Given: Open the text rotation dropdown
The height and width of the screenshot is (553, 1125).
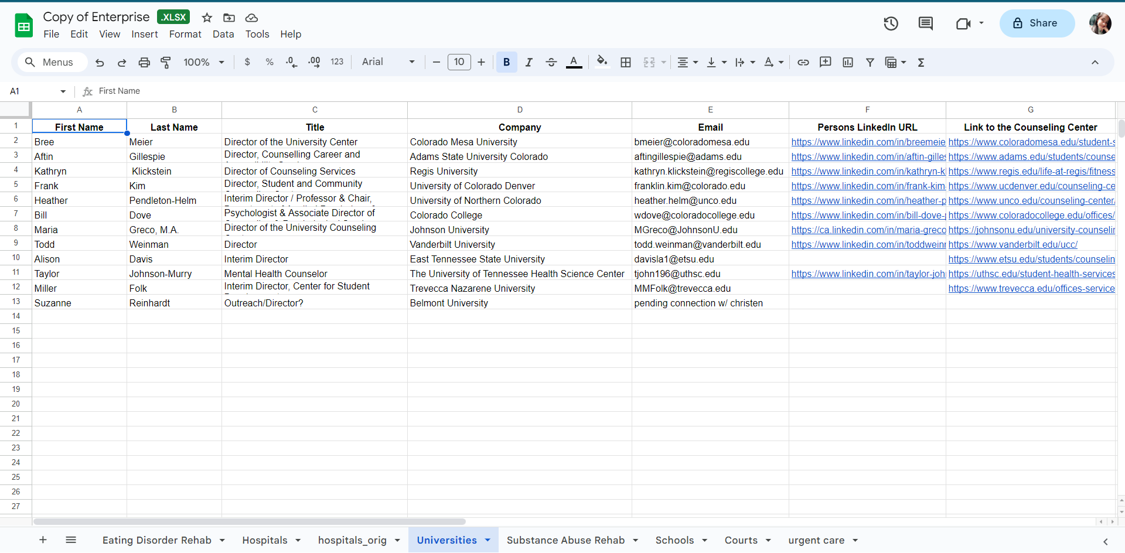Looking at the screenshot, I should click(x=774, y=62).
